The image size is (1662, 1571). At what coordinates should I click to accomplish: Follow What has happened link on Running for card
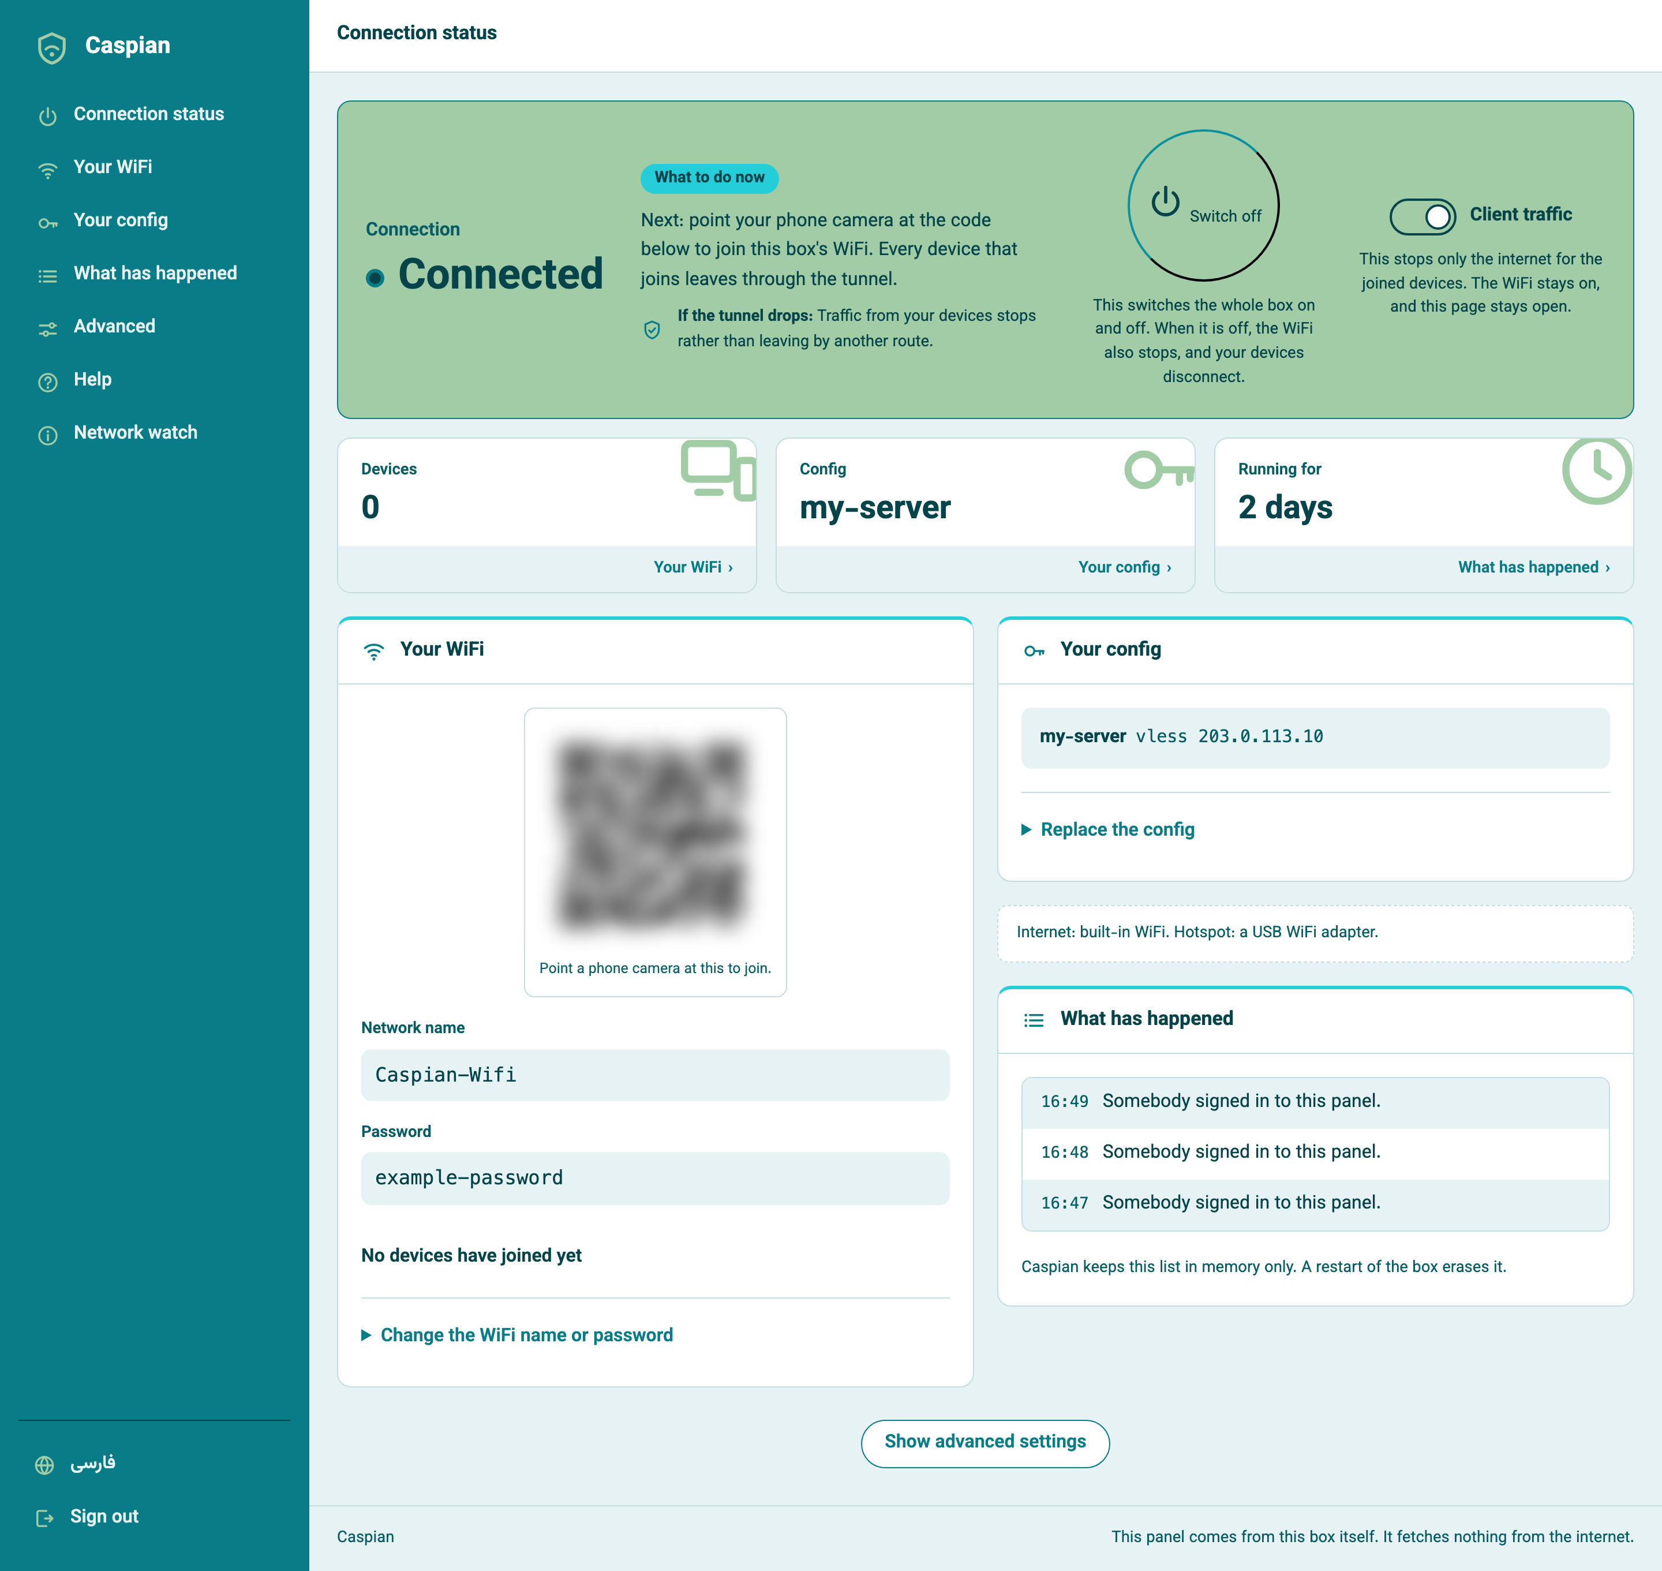pyautogui.click(x=1534, y=567)
